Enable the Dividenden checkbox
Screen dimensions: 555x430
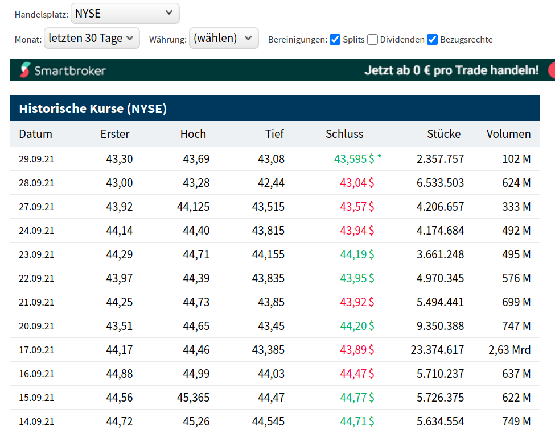pos(372,39)
